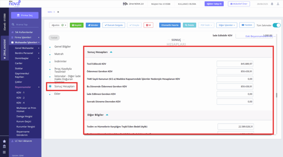The image size is (283, 157).
Task: Click the bank building sidebar icon
Action: click(x=4, y=146)
